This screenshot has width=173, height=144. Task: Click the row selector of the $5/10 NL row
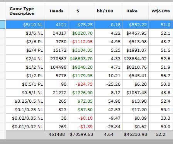tap(3, 25)
